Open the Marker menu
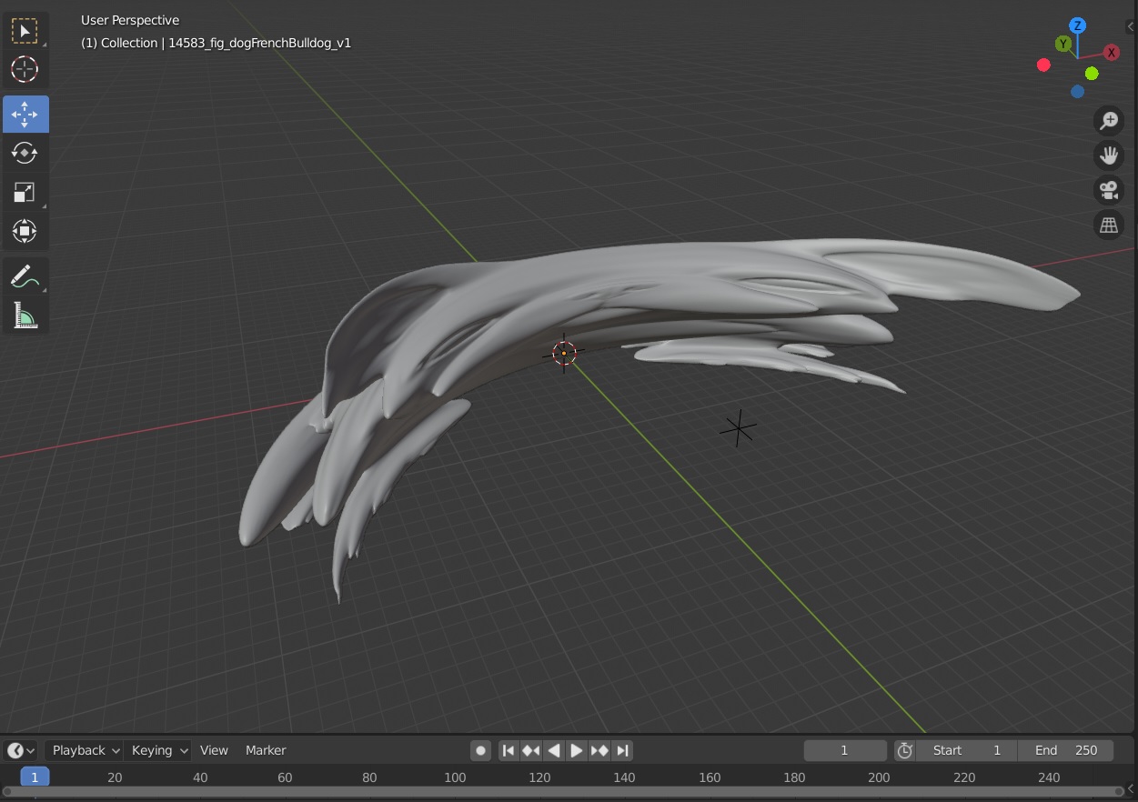Image resolution: width=1138 pixels, height=802 pixels. 266,750
